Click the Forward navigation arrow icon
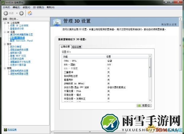This screenshot has width=184, height=134. tap(21, 13)
